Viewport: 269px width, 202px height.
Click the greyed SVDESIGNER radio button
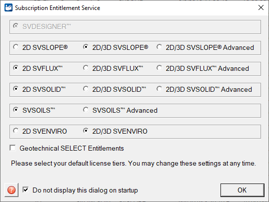(x=16, y=26)
